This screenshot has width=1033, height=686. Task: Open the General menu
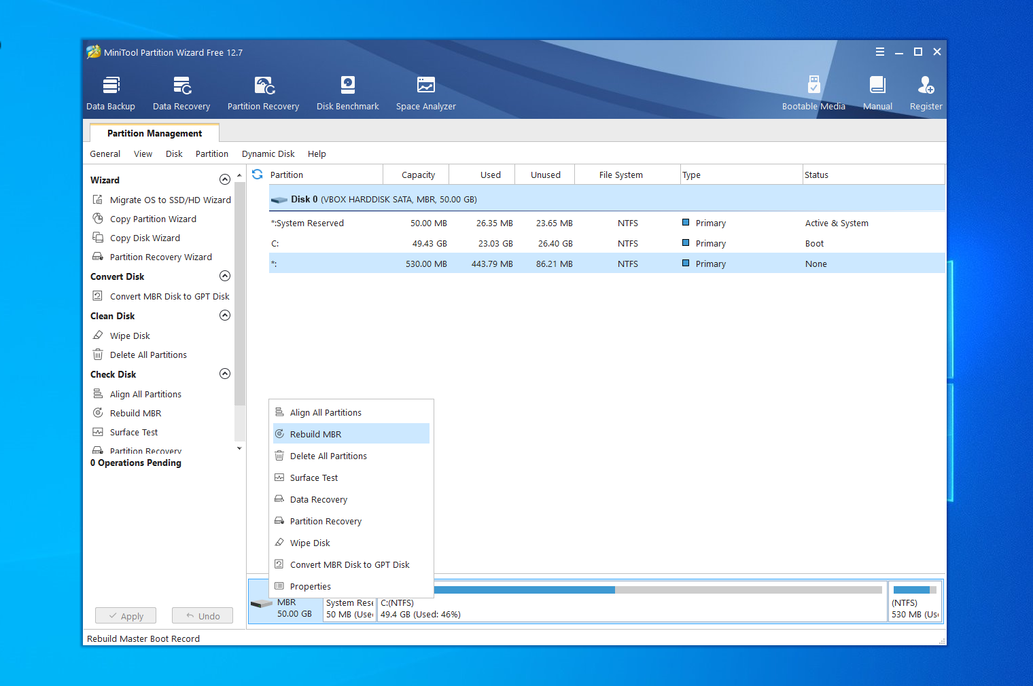tap(105, 154)
